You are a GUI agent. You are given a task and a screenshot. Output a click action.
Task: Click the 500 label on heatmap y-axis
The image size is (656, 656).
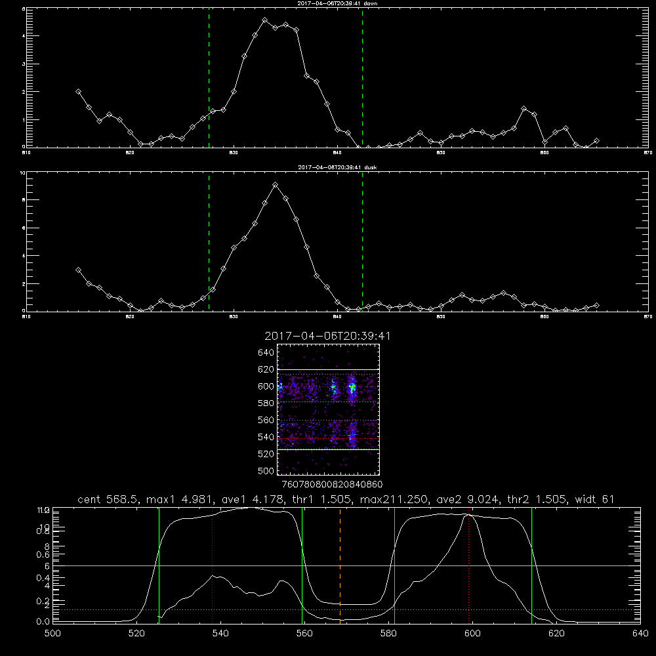(x=266, y=470)
